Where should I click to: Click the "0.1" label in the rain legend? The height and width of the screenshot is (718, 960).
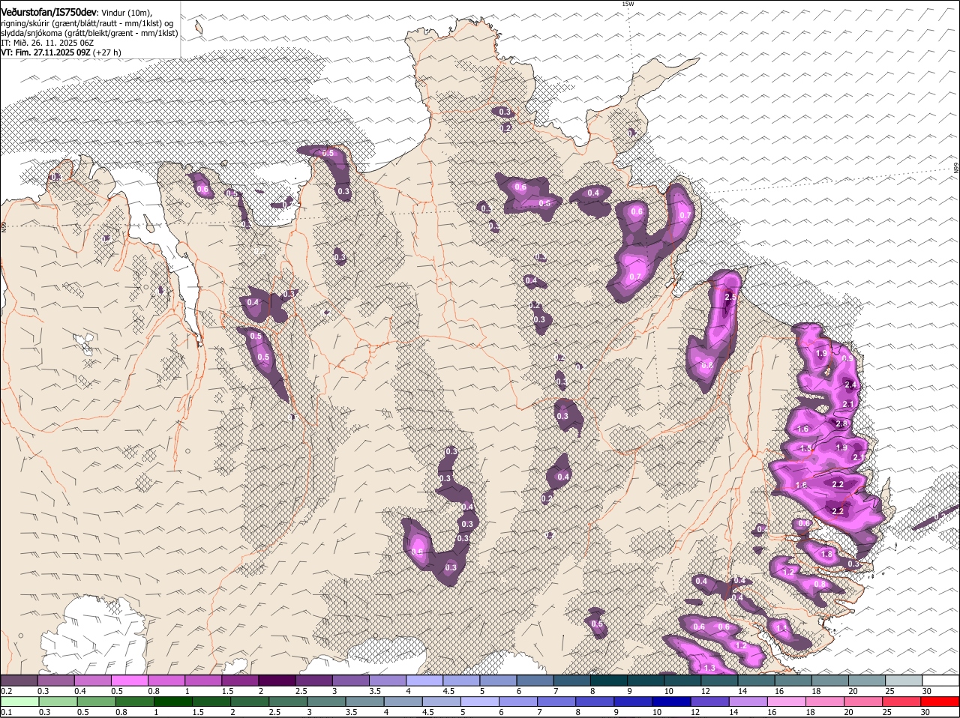tap(6, 712)
